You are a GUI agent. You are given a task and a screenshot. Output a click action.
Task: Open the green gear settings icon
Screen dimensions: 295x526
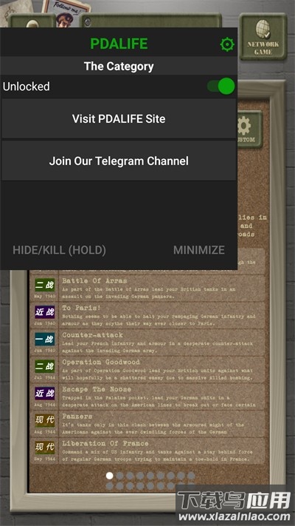pos(227,44)
